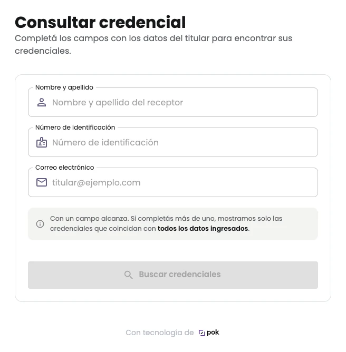Click the Buscar credenciales button
Viewport: 346px width, 352px height.
point(173,275)
